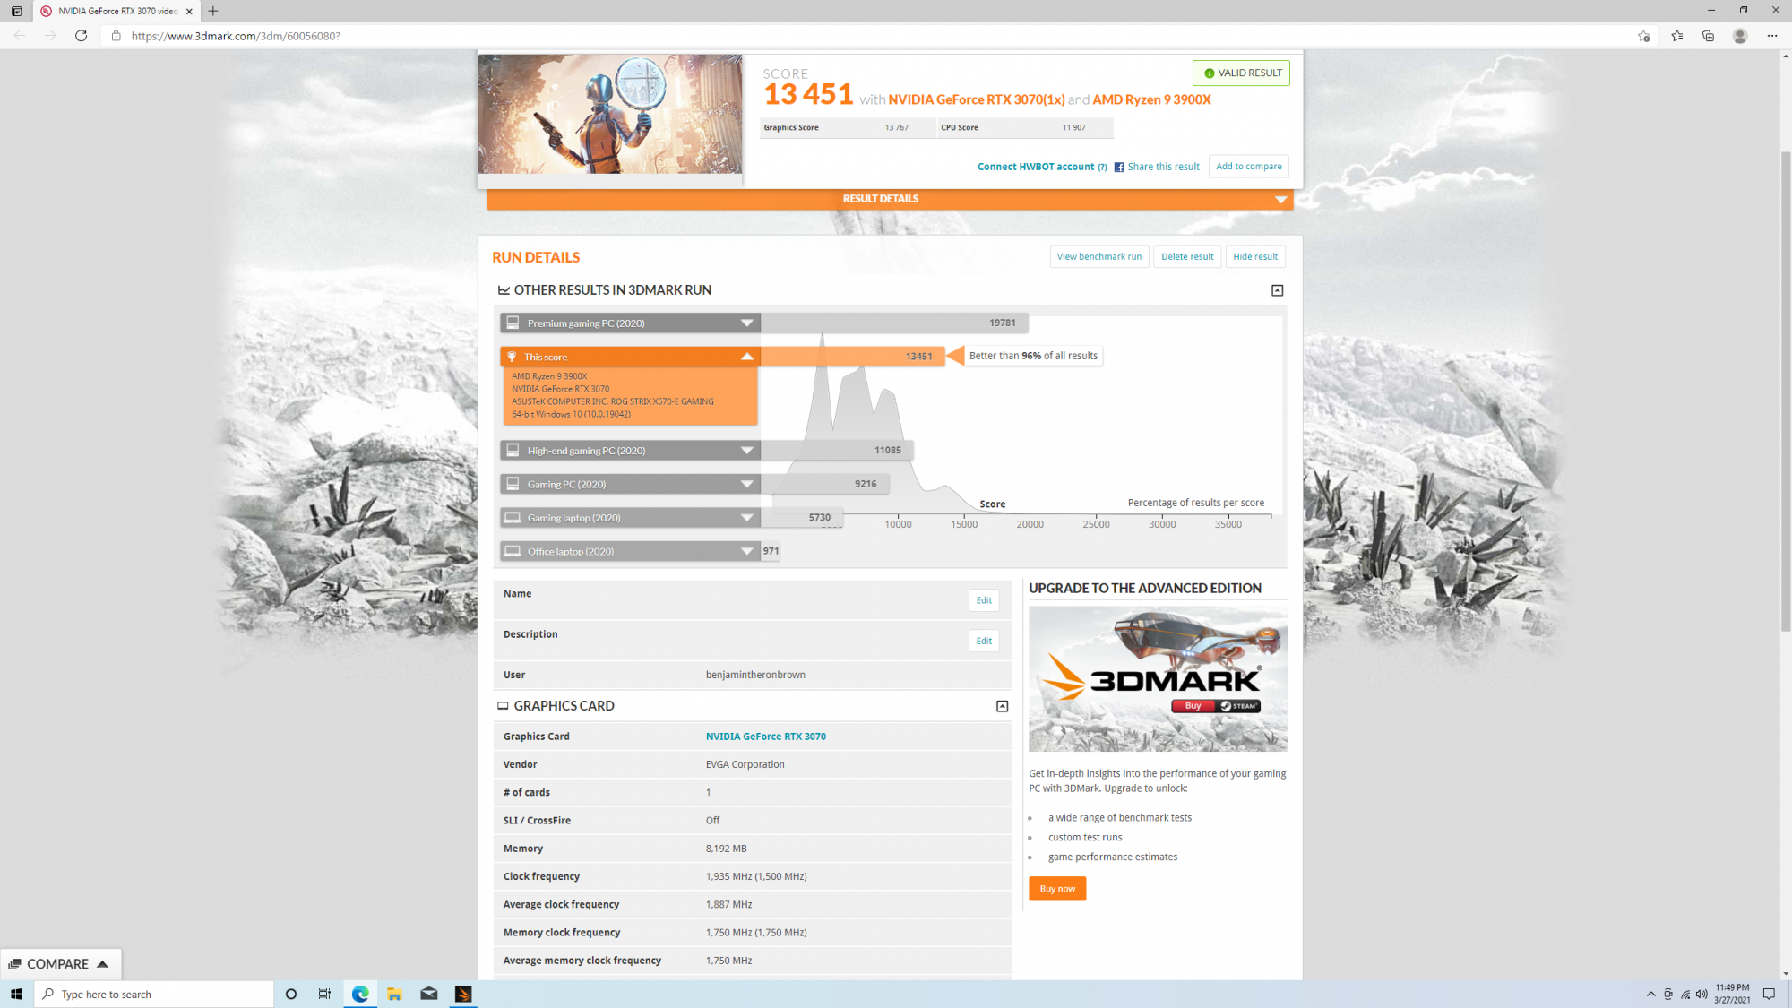
Task: Open the browser profile avatar icon
Action: point(1740,36)
